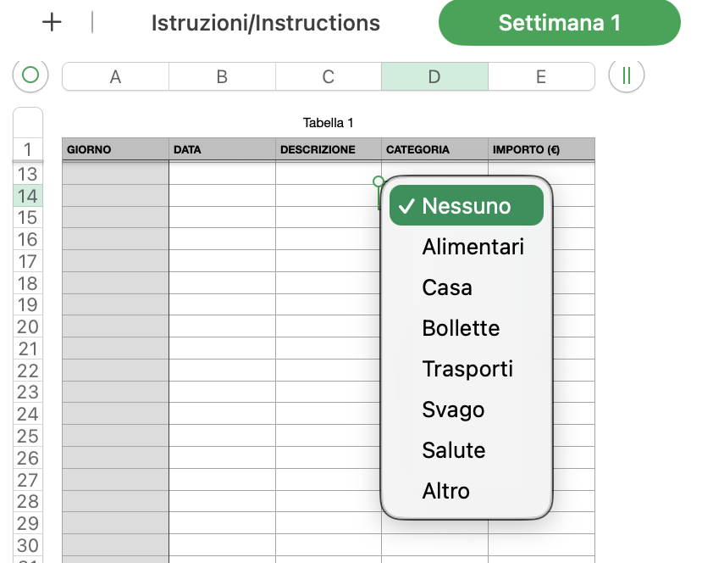Click the row 14 header number
The width and height of the screenshot is (702, 563).
coord(28,196)
